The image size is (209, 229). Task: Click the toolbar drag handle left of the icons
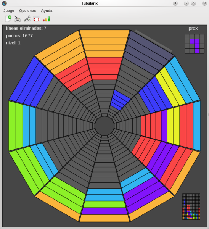3,19
